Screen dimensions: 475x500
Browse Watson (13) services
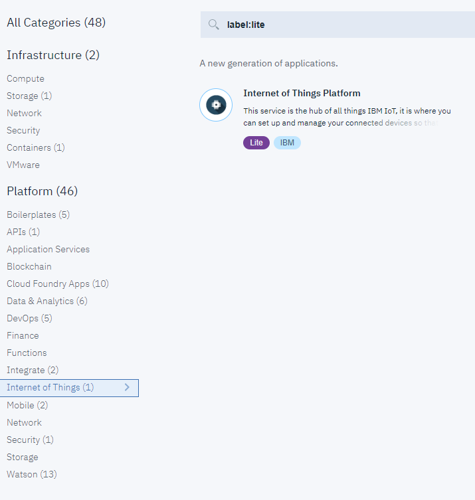coord(32,474)
